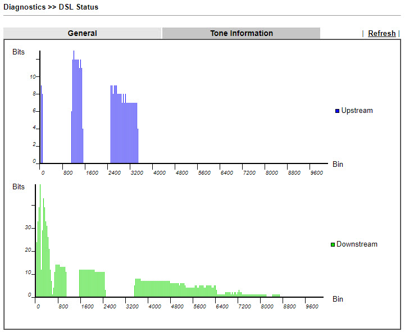Click the 30 value on downstream Bits axis
Image resolution: width=405 pixels, height=332 pixels.
[x=28, y=228]
